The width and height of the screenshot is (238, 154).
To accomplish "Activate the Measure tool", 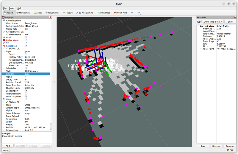I will [68, 13].
